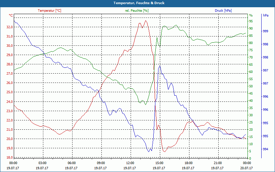
Task: Click the '15:00' time axis label
Action: pyautogui.click(x=159, y=163)
